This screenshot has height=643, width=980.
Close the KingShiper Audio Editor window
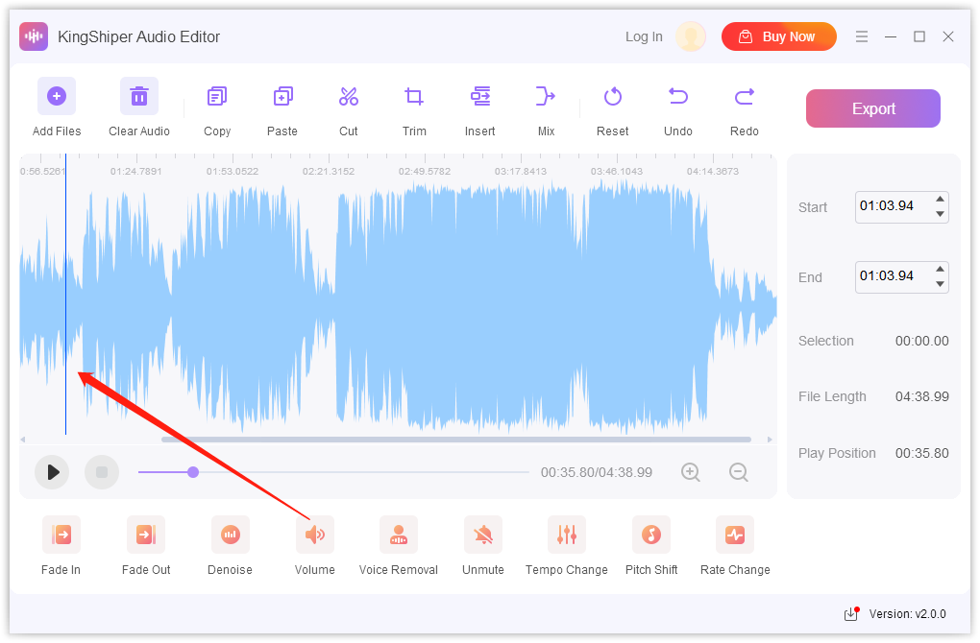948,36
